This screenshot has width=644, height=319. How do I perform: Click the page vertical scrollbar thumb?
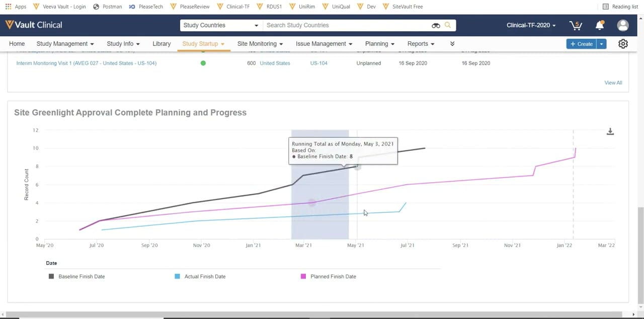coord(640,255)
